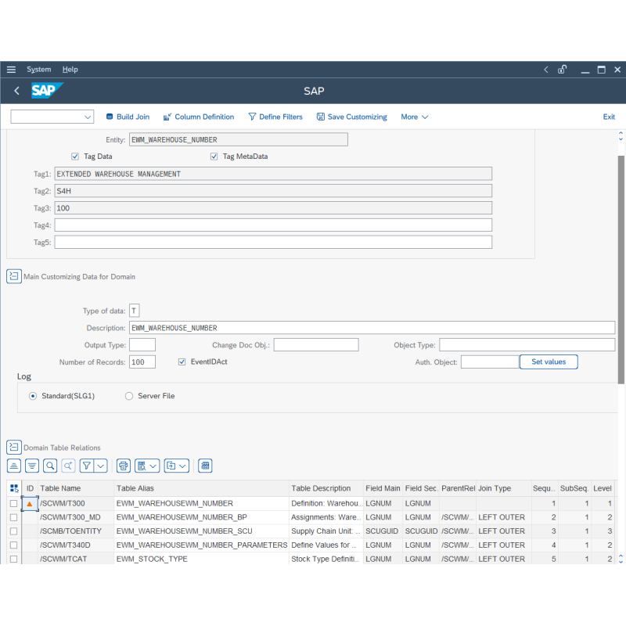626x626 pixels.
Task: Expand the More menu
Action: point(415,117)
